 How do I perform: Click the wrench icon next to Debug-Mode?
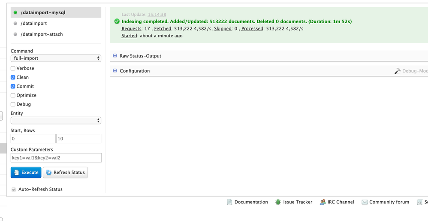[398, 71]
